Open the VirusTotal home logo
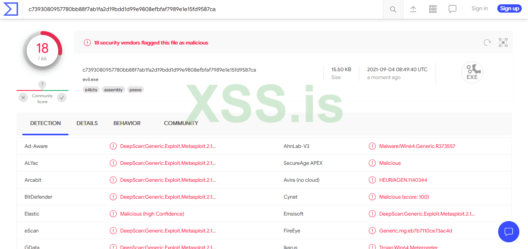528x249 pixels. click(x=11, y=9)
